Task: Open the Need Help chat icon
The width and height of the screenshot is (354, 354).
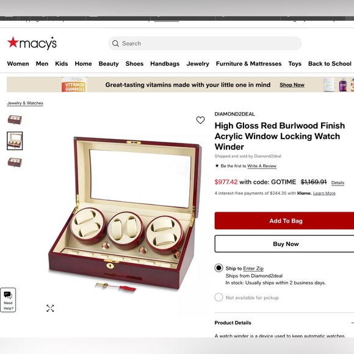Action: [x=8, y=300]
